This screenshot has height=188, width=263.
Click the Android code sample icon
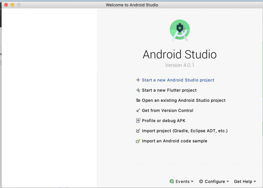[138, 141]
